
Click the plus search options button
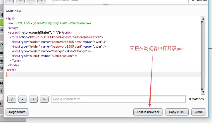point(33,99)
